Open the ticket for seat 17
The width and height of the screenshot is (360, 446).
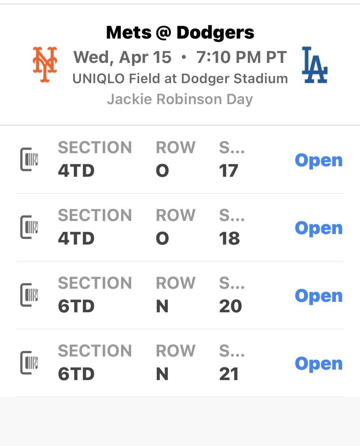click(x=318, y=160)
